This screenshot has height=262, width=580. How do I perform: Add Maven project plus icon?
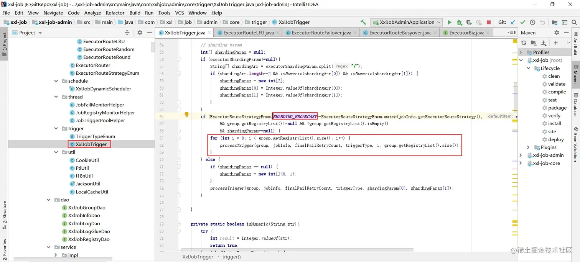[555, 43]
